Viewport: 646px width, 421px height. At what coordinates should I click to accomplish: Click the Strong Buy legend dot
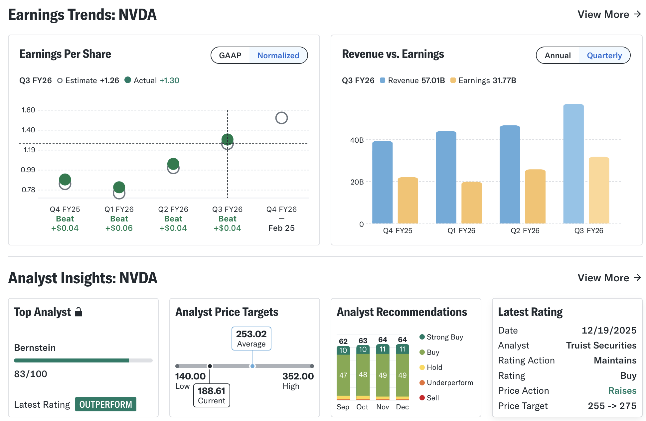[x=422, y=337]
